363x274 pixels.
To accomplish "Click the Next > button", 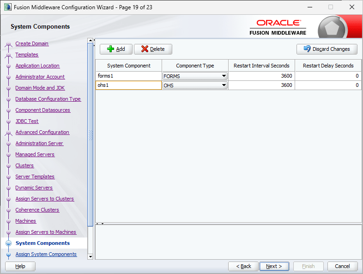I will point(274,266).
